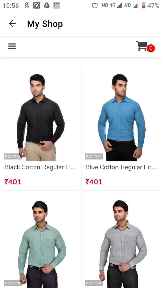Tap the battery indicator in status bar
The width and height of the screenshot is (162, 288).
coord(143,5)
